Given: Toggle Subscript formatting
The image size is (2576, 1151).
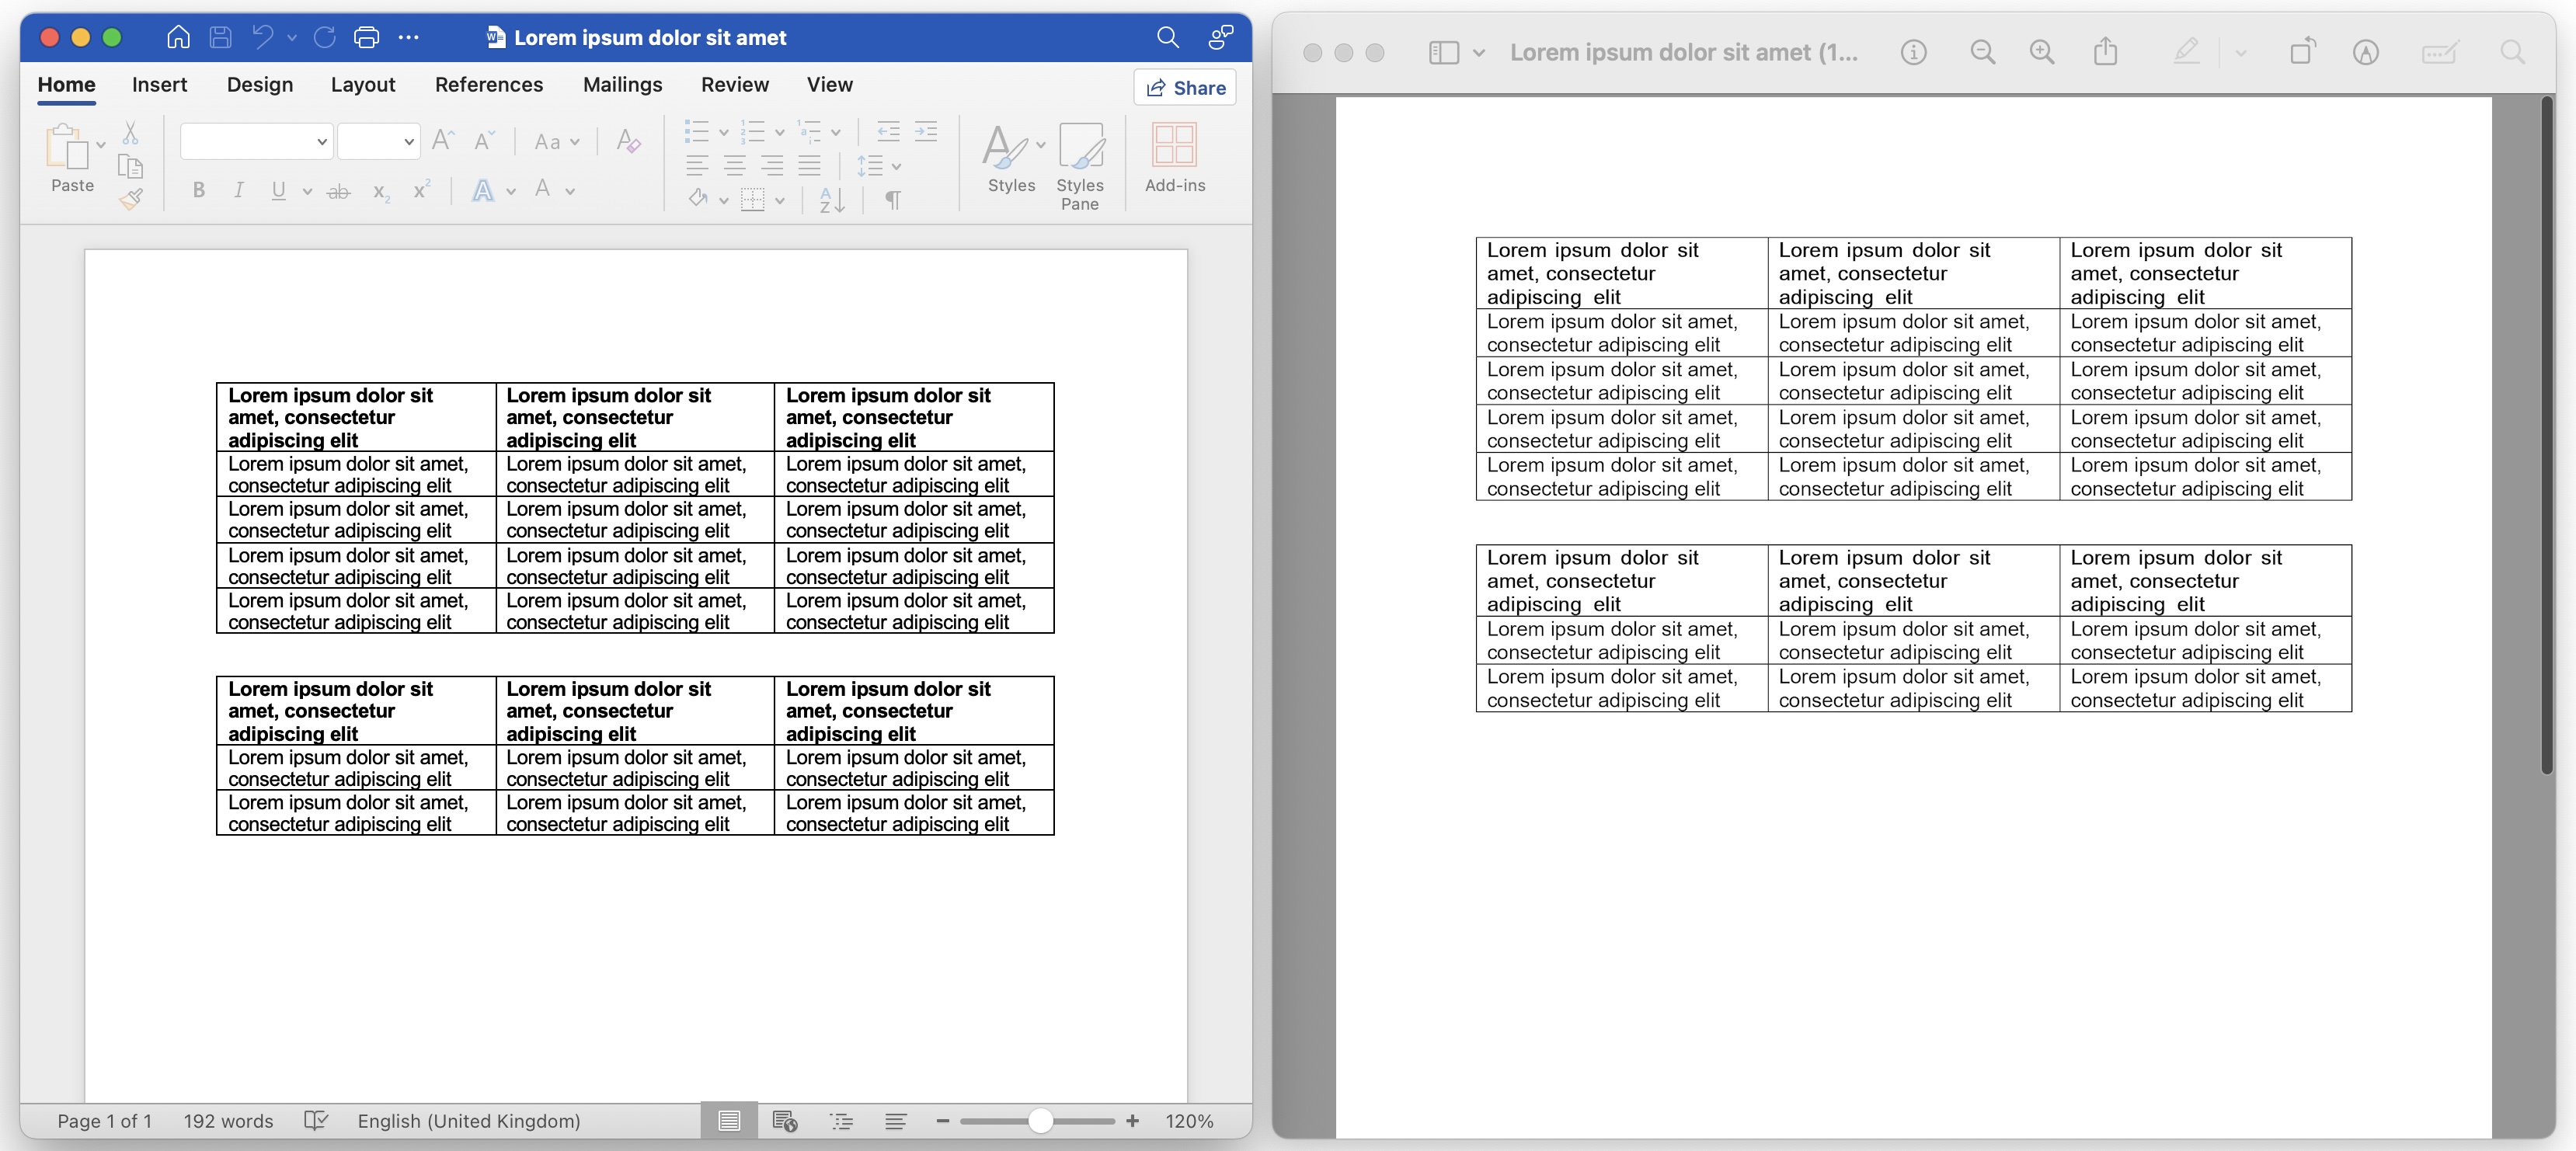Looking at the screenshot, I should click(383, 192).
